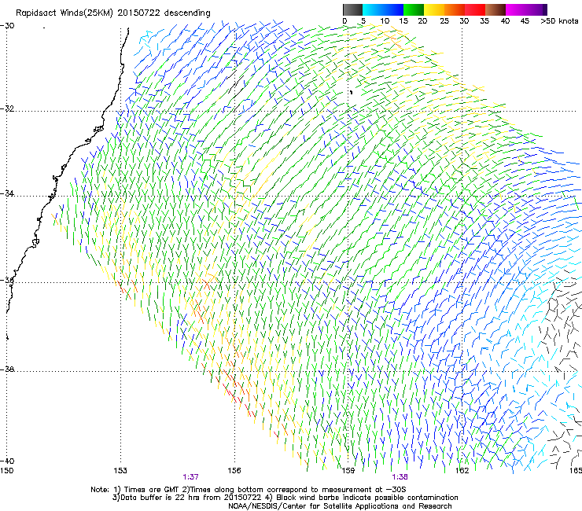582x511 pixels.
Task: Click the latitude label '-40'
Action: tap(7, 461)
